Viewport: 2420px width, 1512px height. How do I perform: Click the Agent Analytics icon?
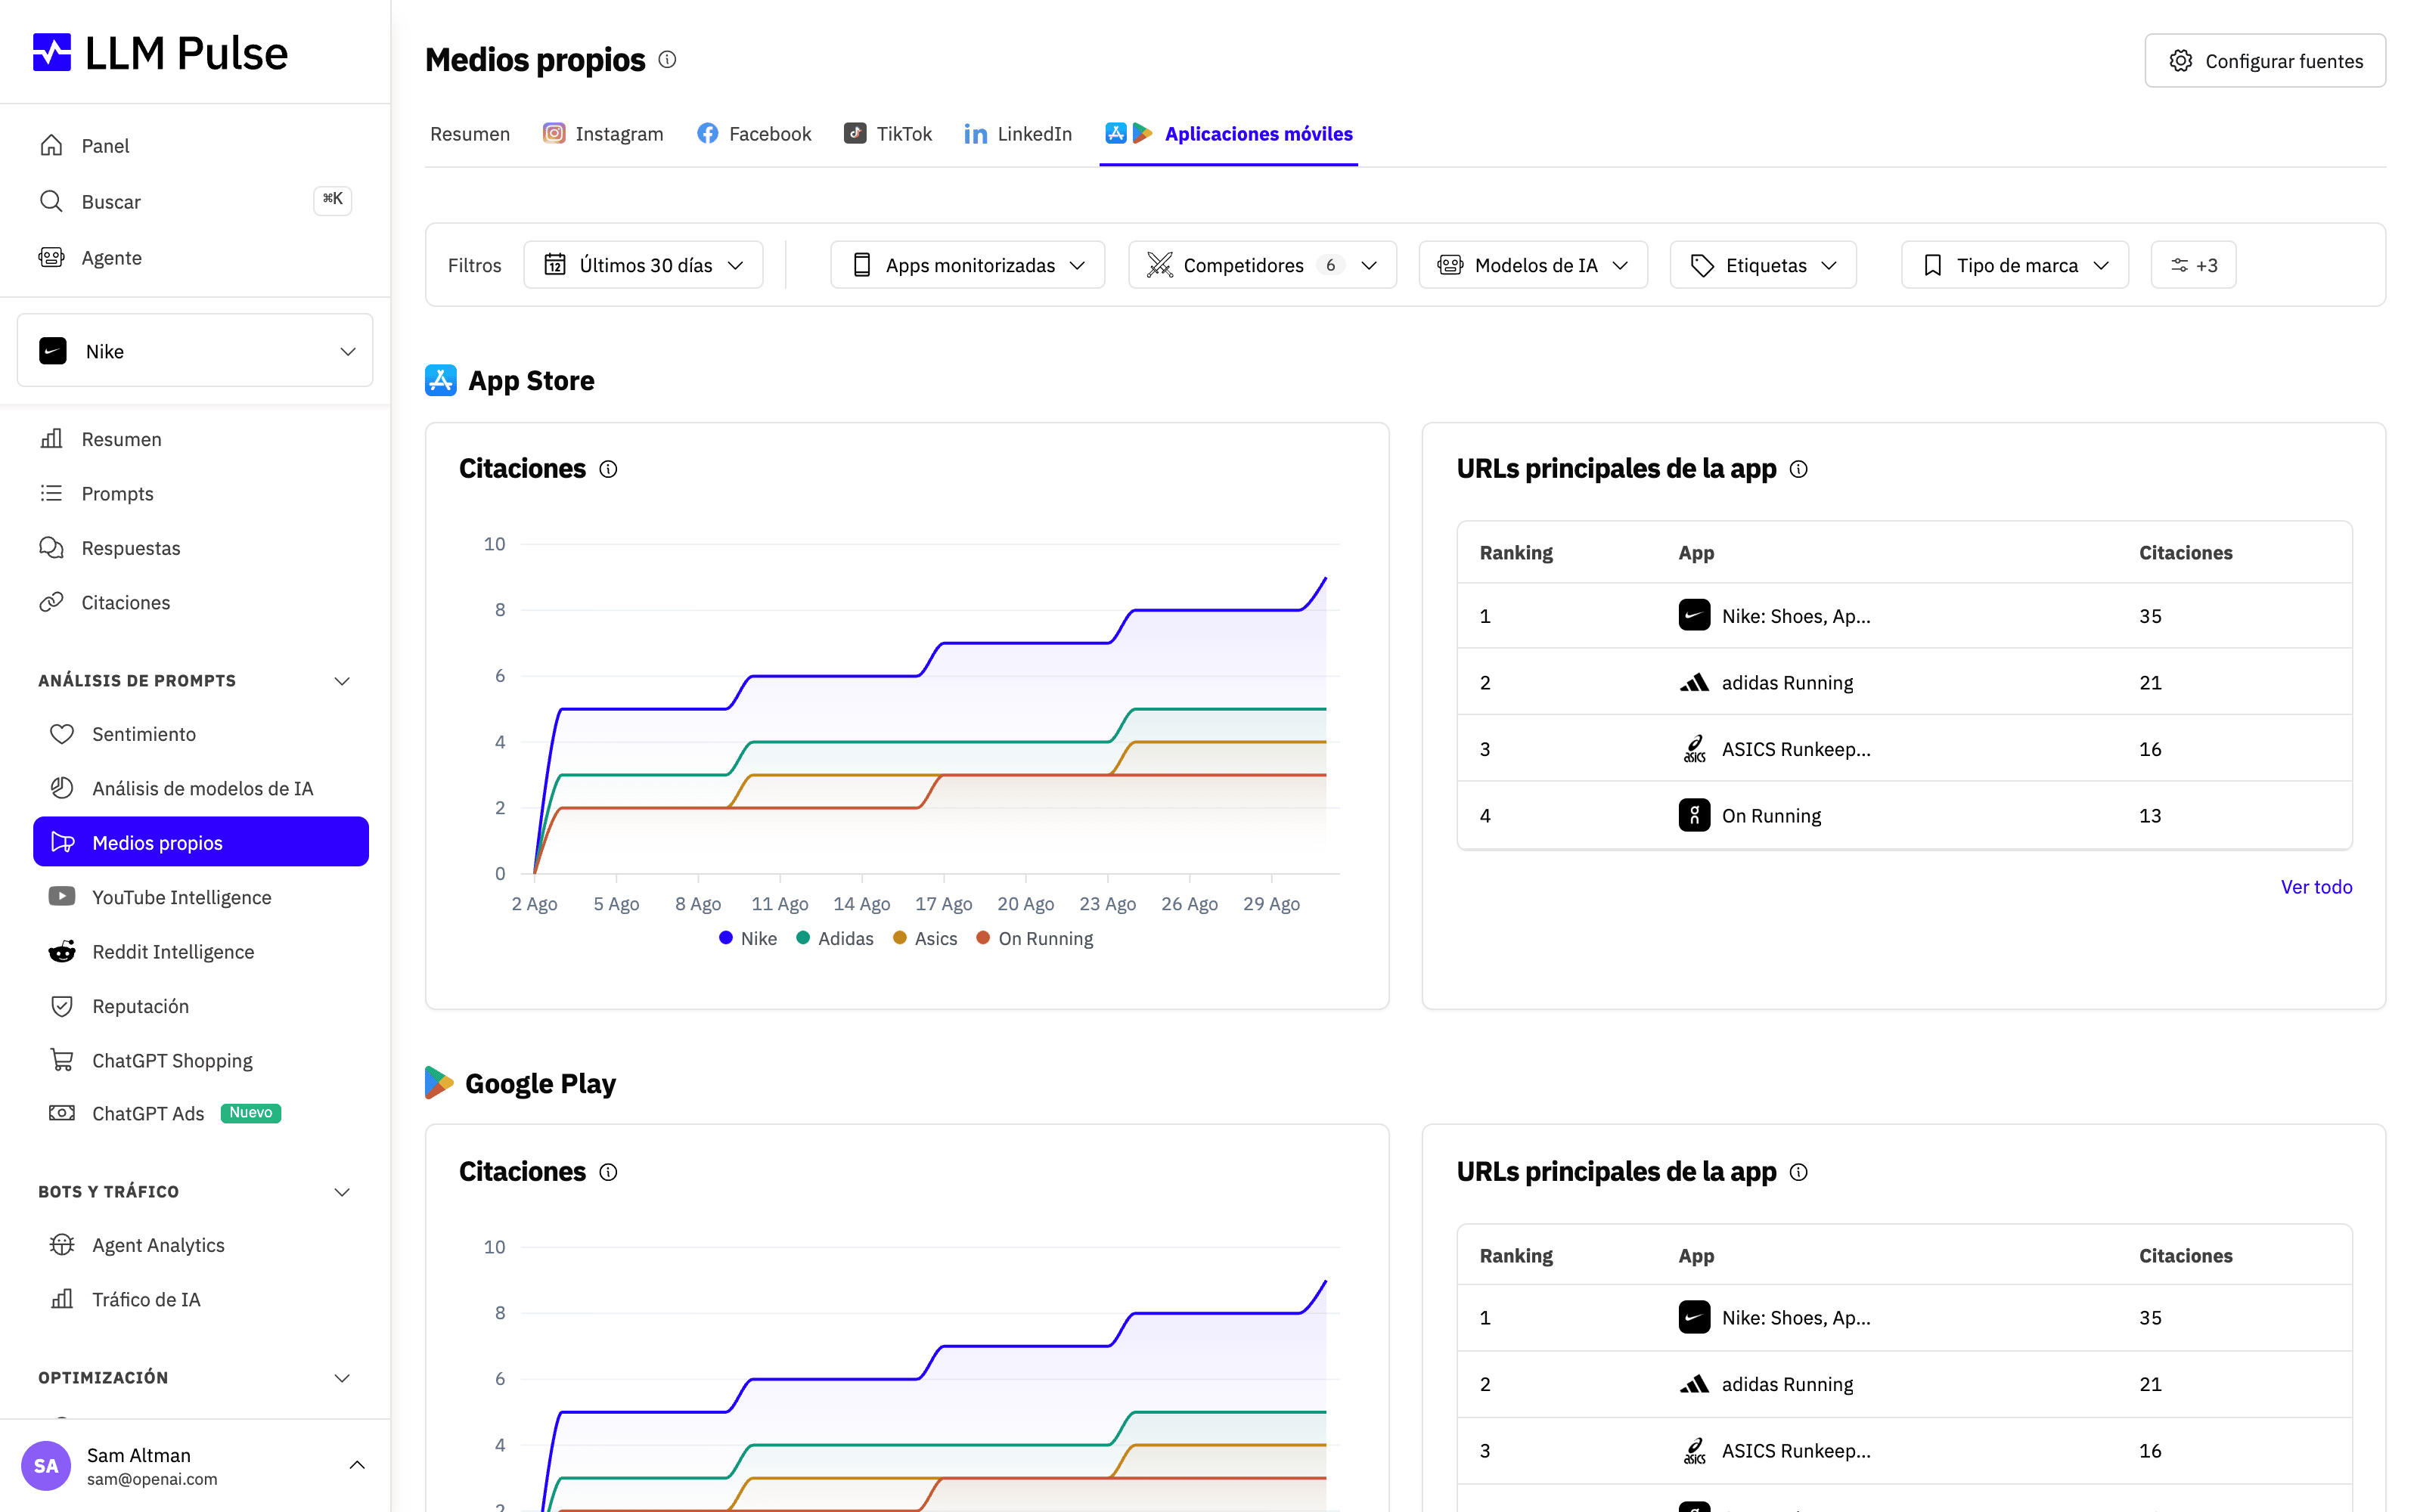(x=62, y=1244)
